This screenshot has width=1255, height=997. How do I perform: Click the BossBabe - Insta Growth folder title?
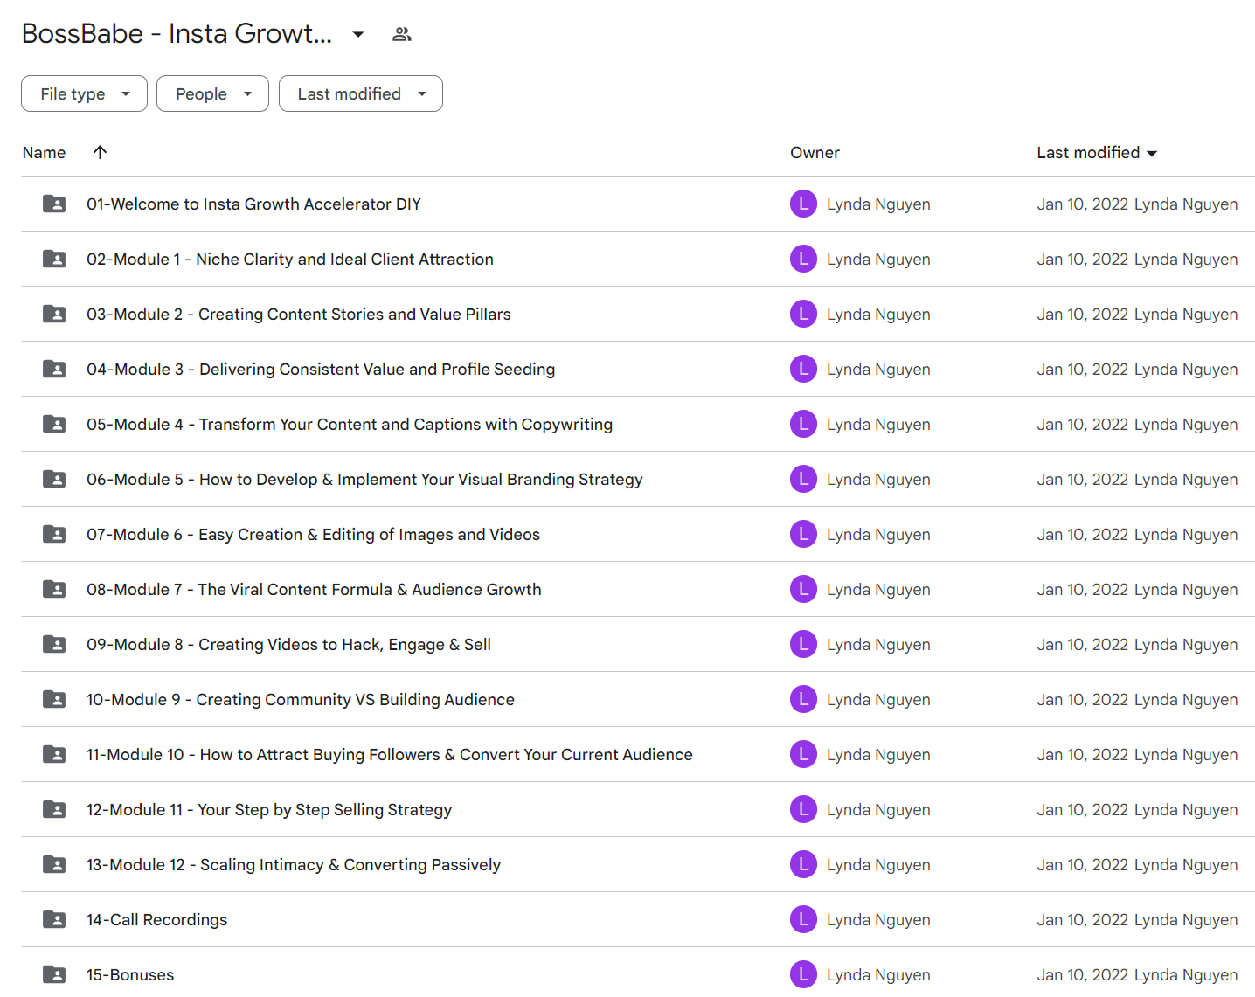click(x=177, y=33)
